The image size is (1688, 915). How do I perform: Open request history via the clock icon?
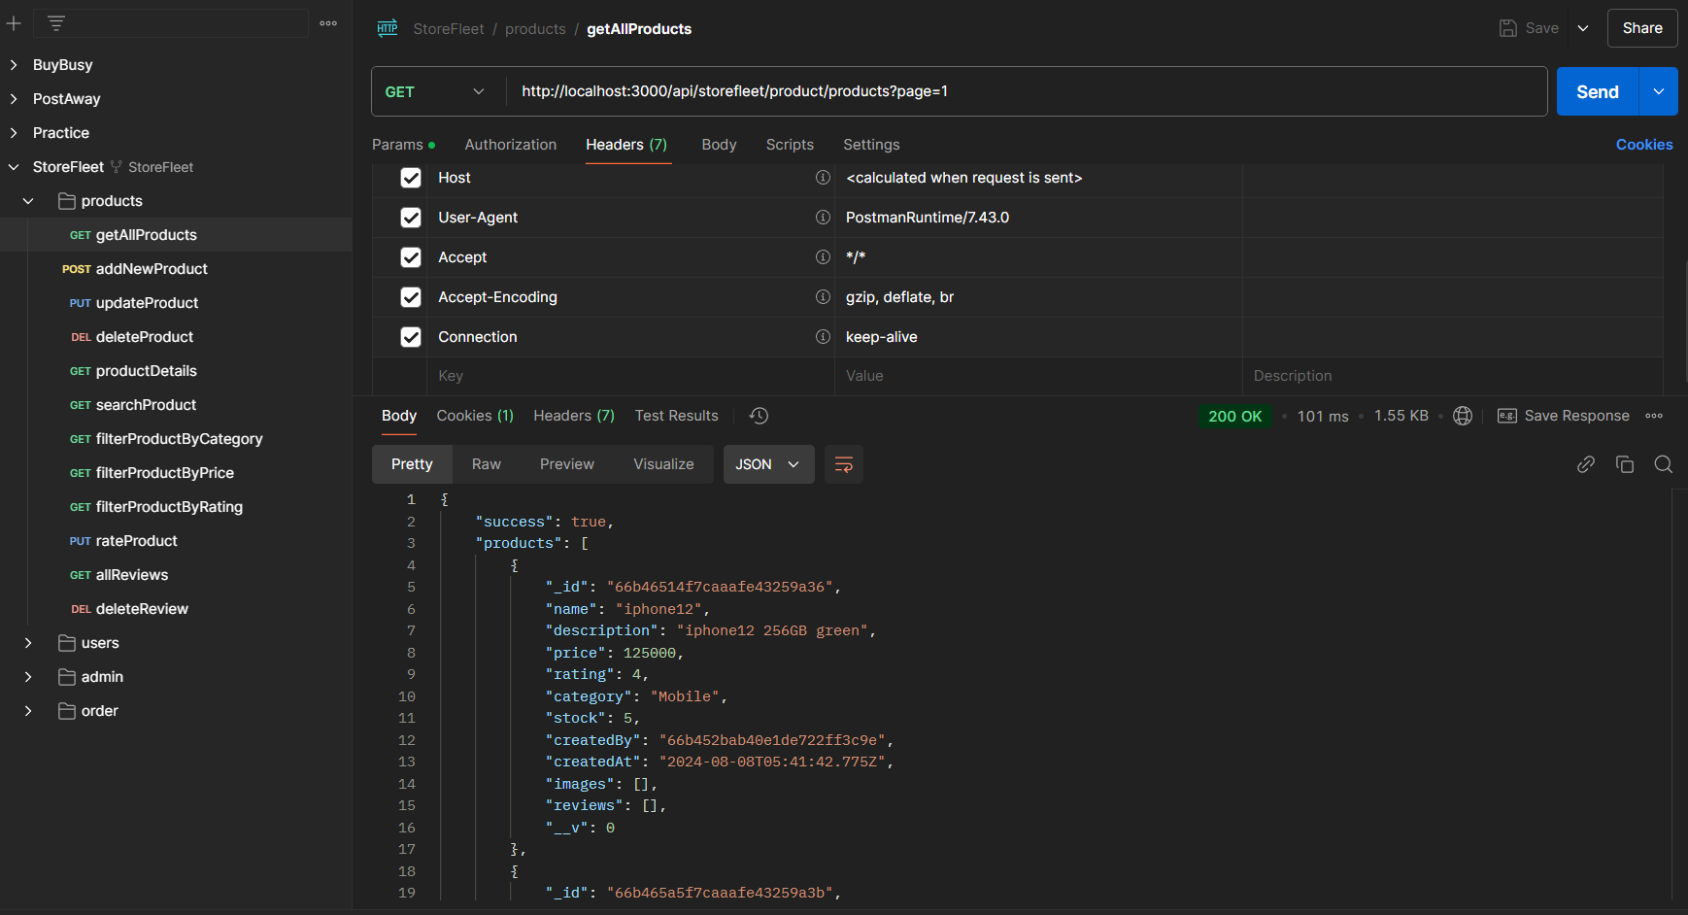[x=759, y=415]
